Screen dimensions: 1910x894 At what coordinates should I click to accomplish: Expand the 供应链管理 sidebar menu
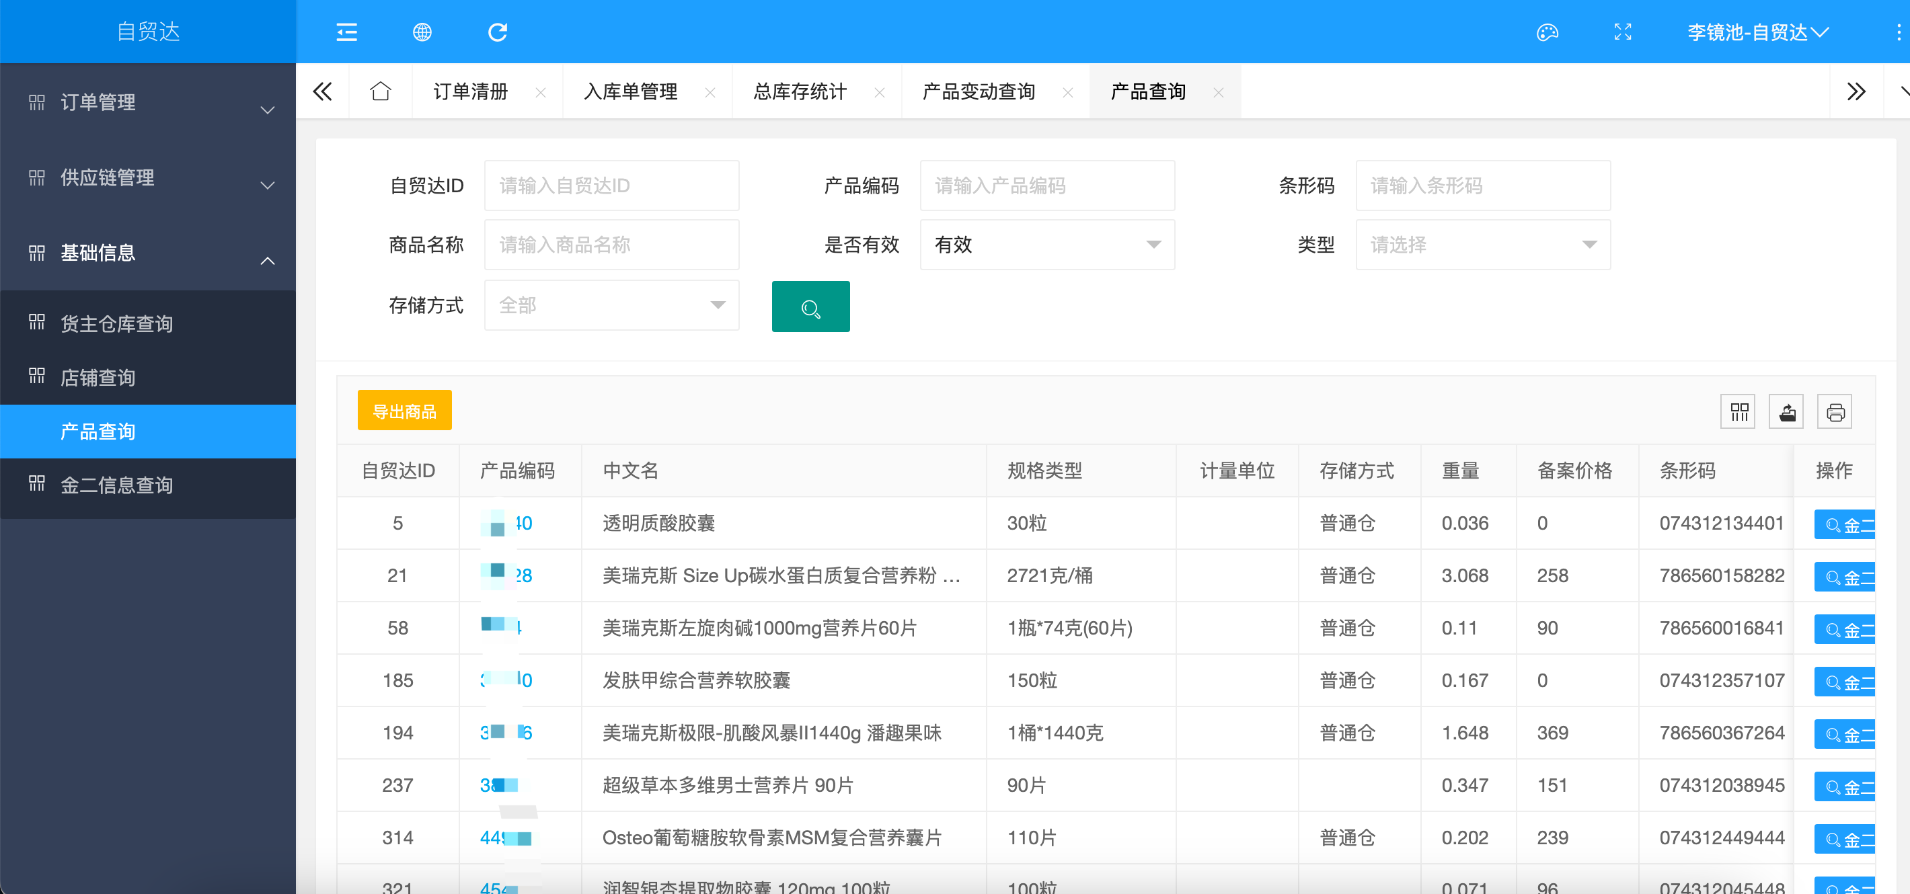pos(148,178)
